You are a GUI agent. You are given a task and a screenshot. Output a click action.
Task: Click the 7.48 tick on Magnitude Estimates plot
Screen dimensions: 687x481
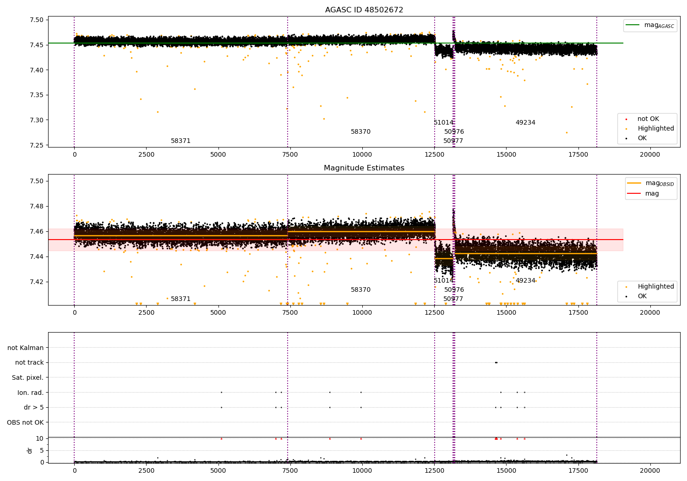[x=36, y=206]
